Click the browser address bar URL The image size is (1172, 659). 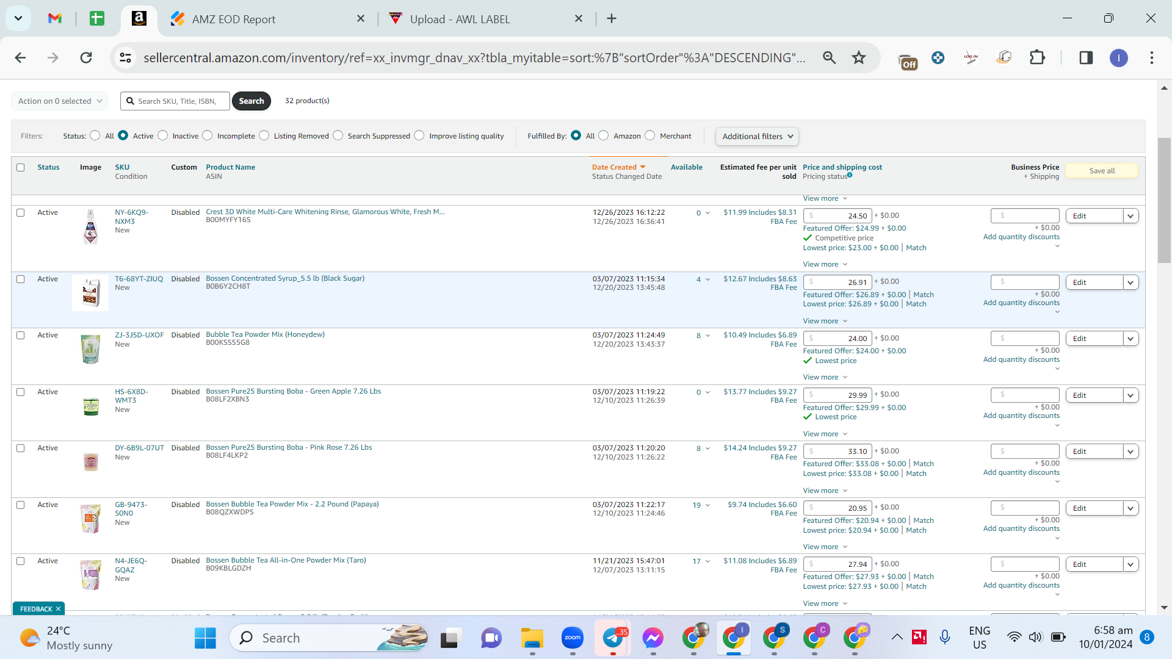click(x=474, y=57)
